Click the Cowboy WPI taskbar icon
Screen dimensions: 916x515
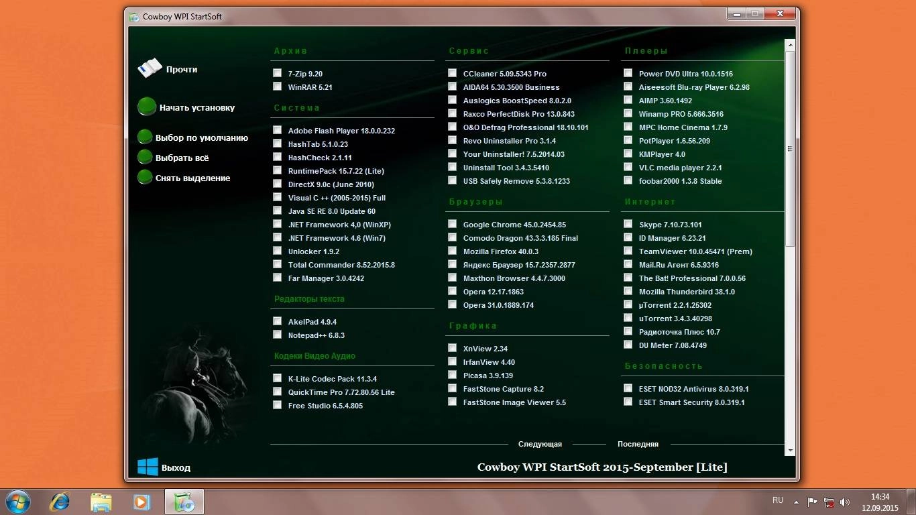click(x=184, y=502)
